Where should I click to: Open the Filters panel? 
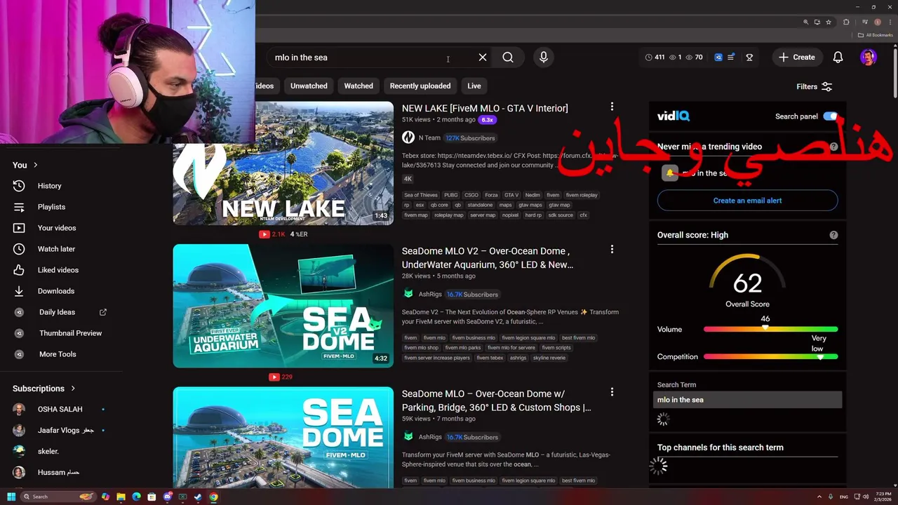[814, 86]
